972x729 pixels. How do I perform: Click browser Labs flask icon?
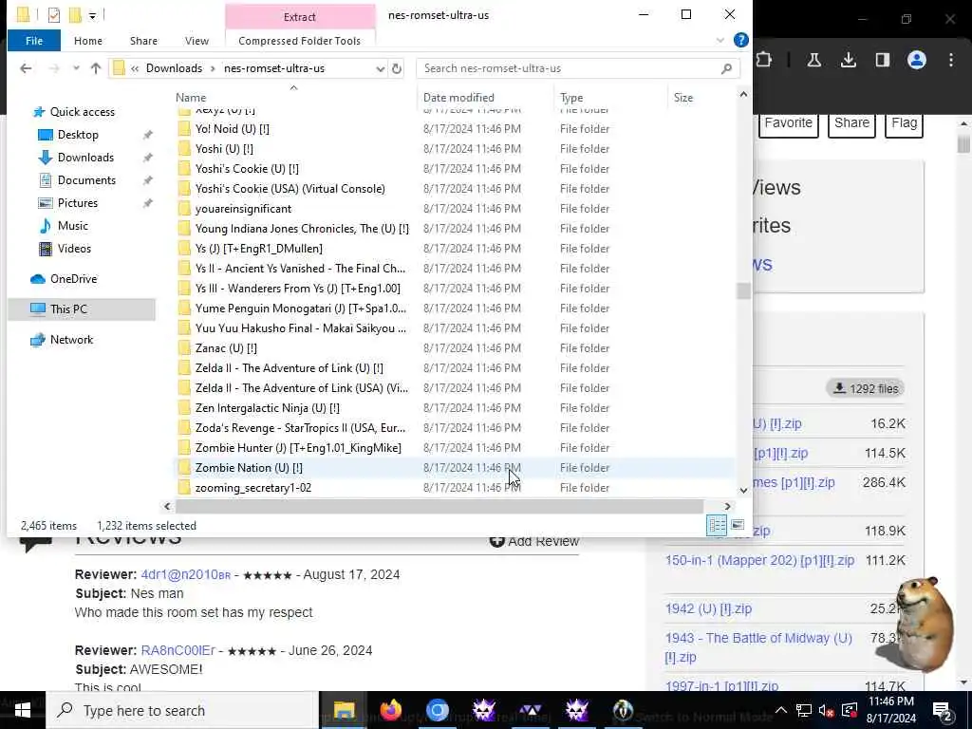coord(813,60)
